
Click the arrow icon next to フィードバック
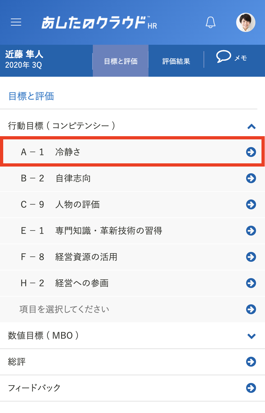(251, 388)
